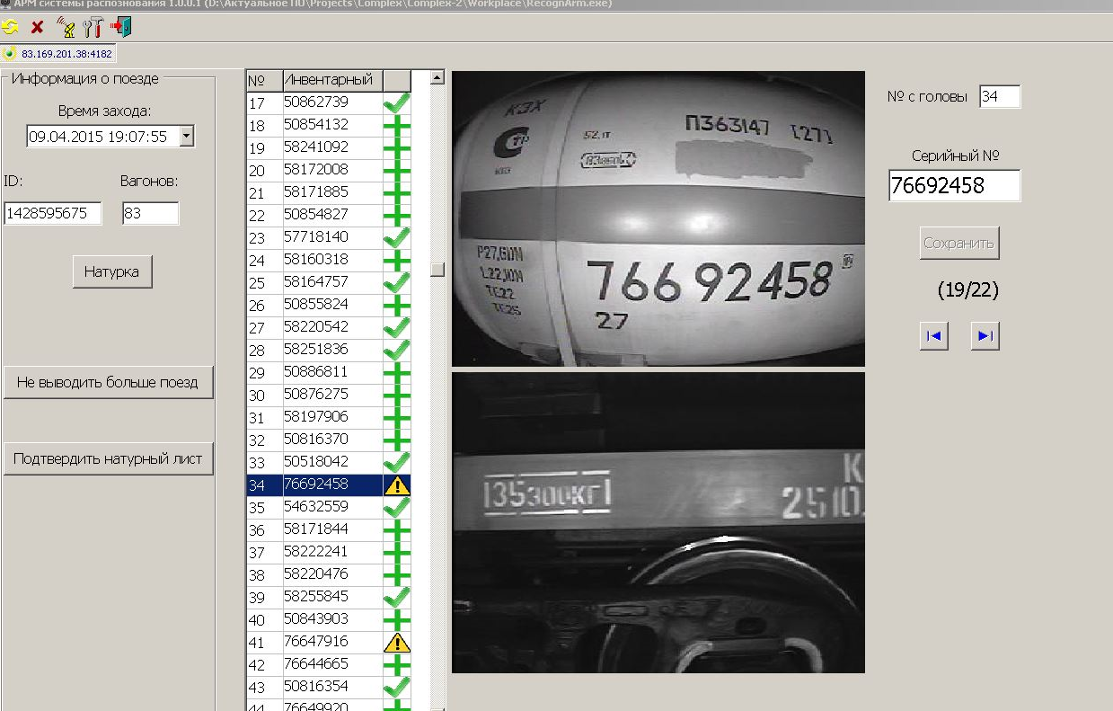Select inventory number 58222241 in the list
The image size is (1113, 711).
tap(316, 552)
